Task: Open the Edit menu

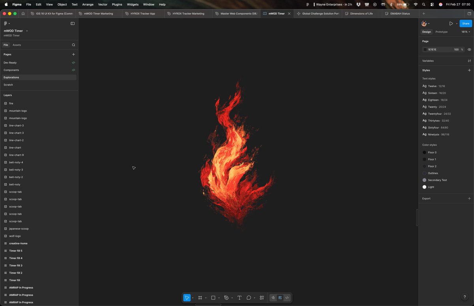Action: pyautogui.click(x=38, y=4)
